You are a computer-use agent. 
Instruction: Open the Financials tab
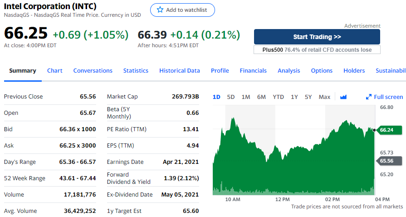point(253,70)
